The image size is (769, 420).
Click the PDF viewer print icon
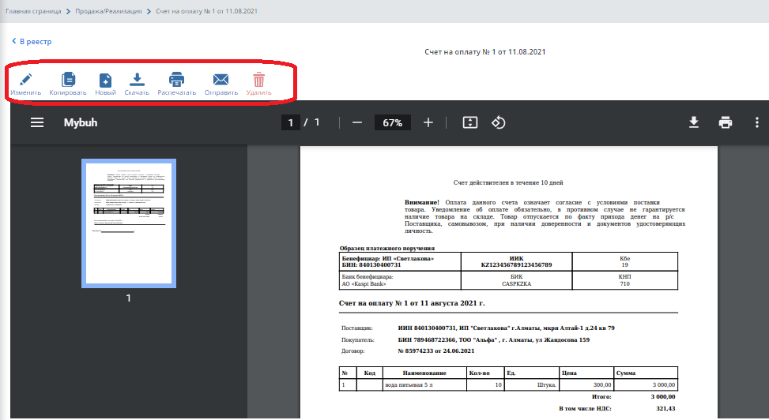(x=726, y=122)
